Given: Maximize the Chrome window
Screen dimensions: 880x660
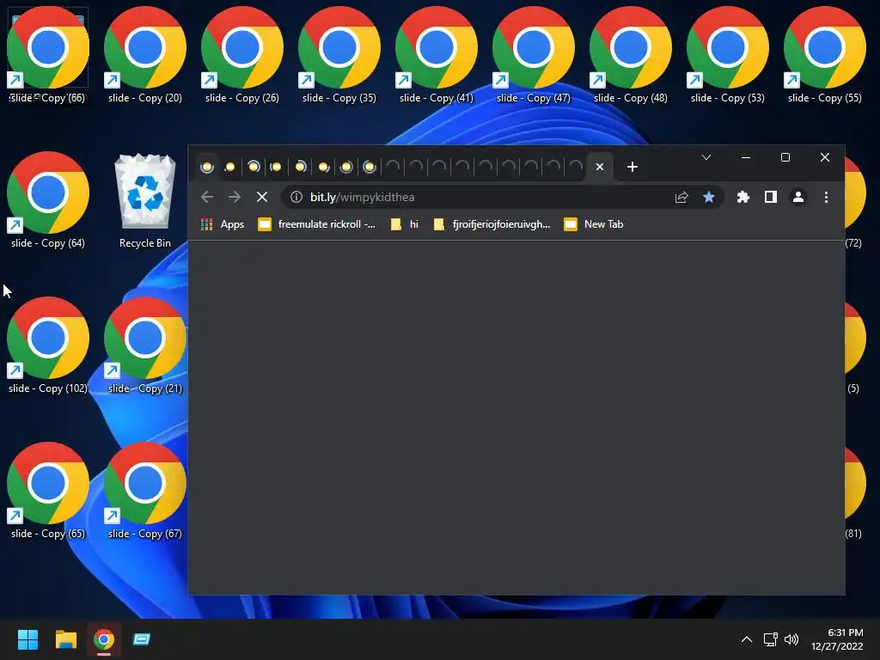Looking at the screenshot, I should pos(785,158).
